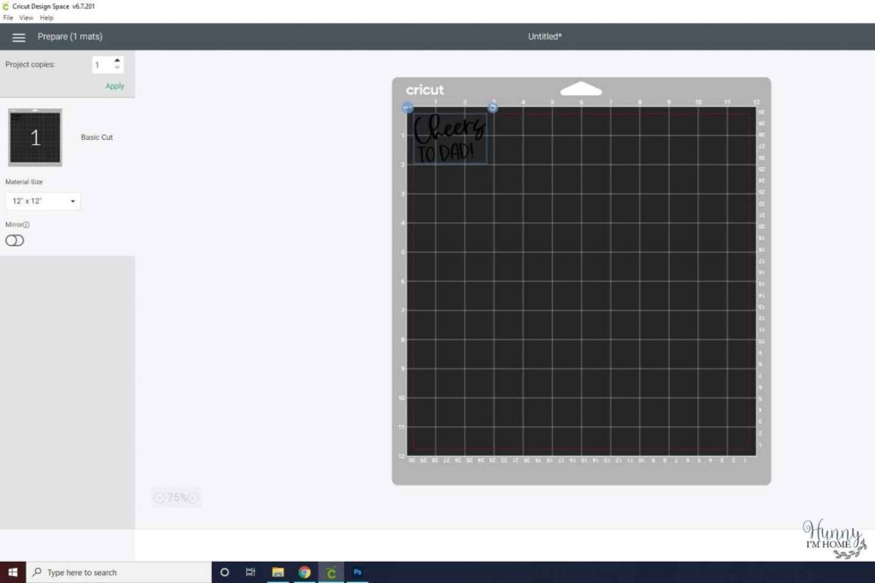Image resolution: width=875 pixels, height=583 pixels.
Task: Open the Help menu
Action: pos(46,18)
